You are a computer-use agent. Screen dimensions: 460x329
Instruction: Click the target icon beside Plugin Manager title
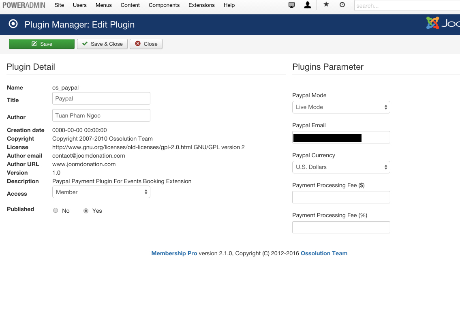click(x=13, y=24)
